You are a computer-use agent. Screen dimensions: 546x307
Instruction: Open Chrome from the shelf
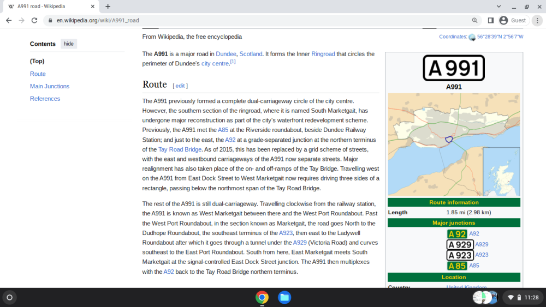(x=262, y=298)
